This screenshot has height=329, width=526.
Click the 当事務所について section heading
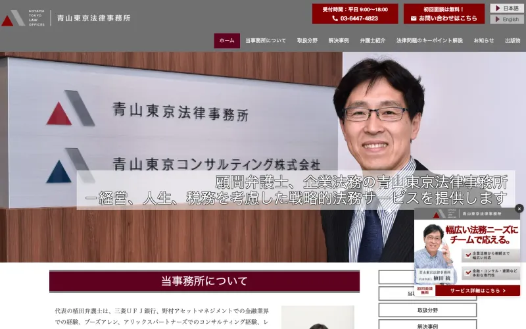204,281
